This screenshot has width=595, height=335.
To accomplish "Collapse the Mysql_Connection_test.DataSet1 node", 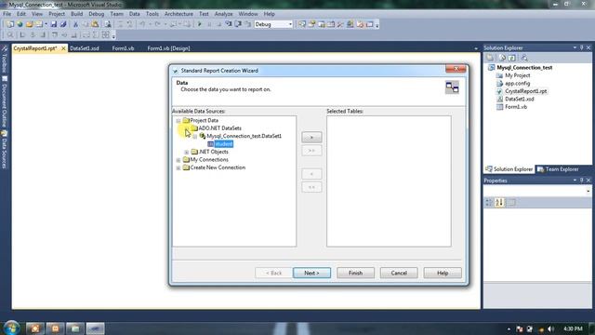I will click(195, 137).
